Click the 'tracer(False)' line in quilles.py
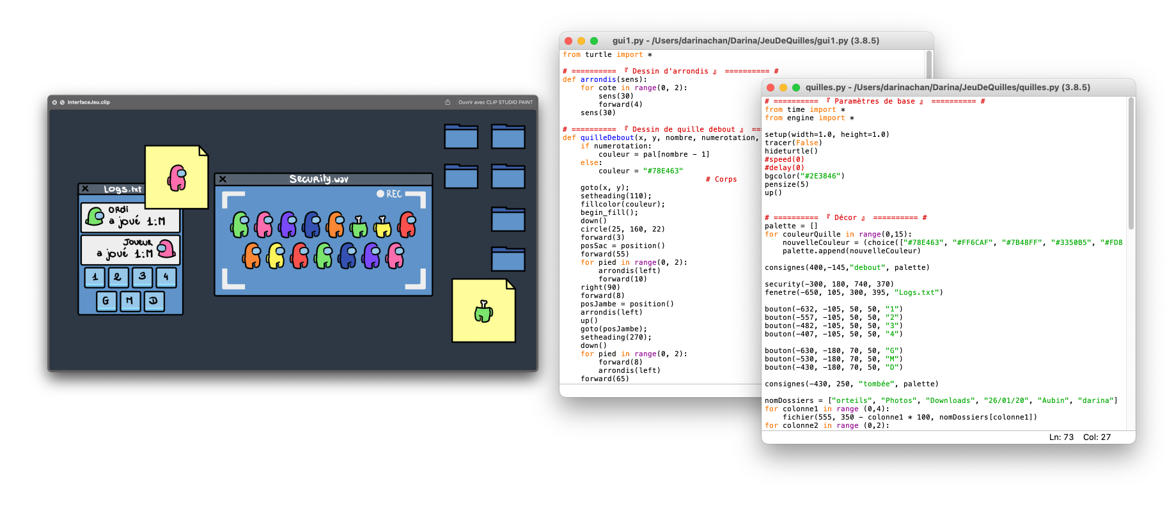 (x=794, y=143)
